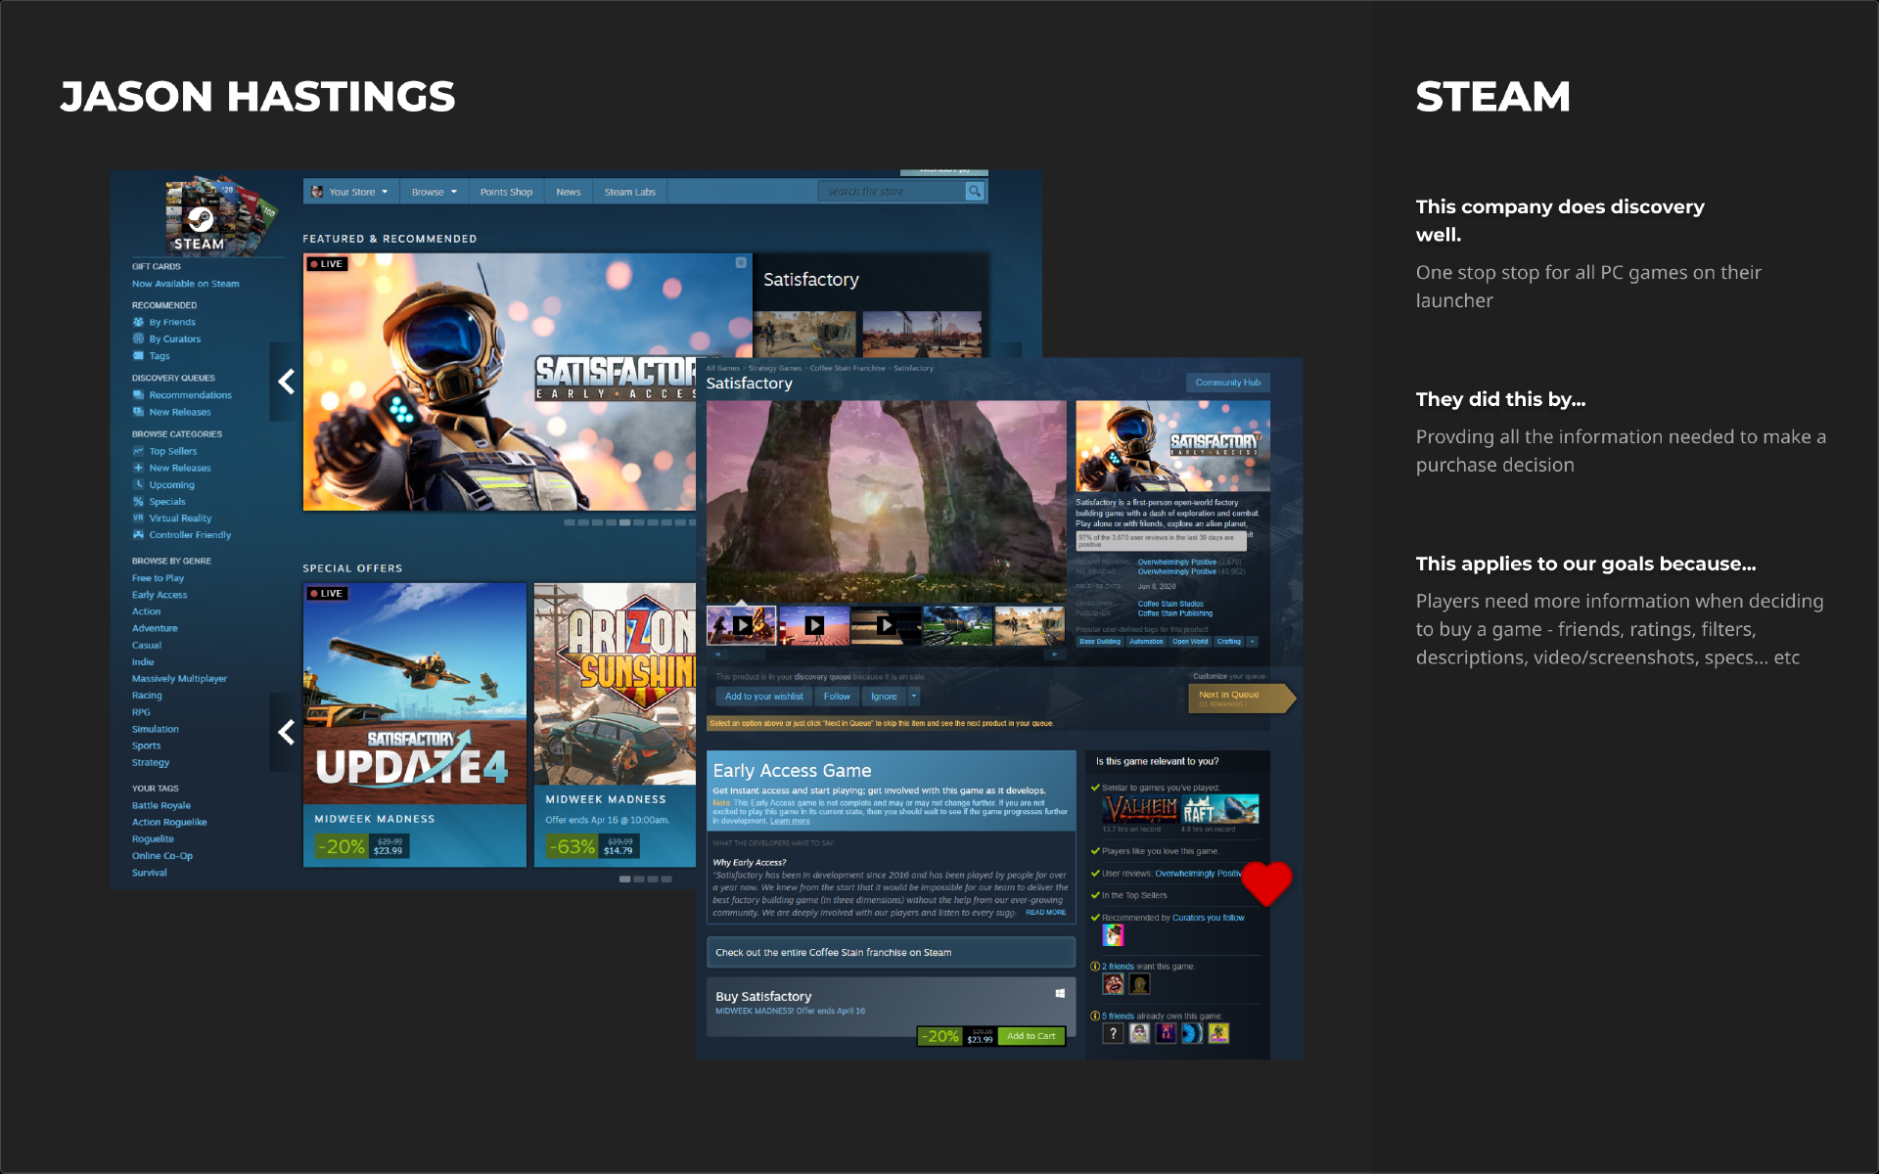1879x1174 pixels.
Task: Click the Follow button
Action: point(837,697)
